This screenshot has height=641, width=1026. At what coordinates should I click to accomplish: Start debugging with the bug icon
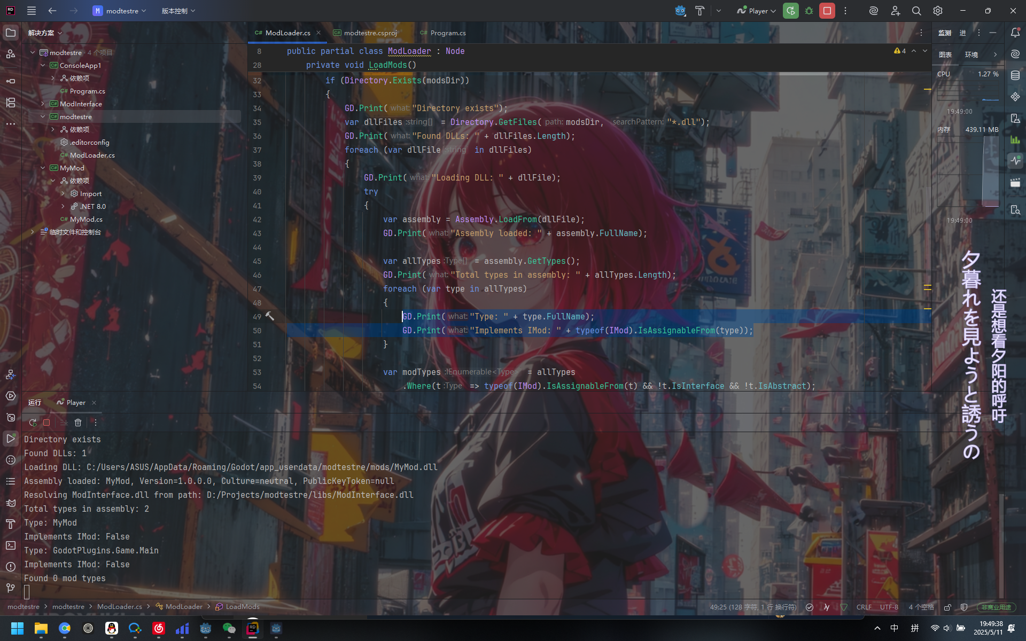[x=809, y=11]
